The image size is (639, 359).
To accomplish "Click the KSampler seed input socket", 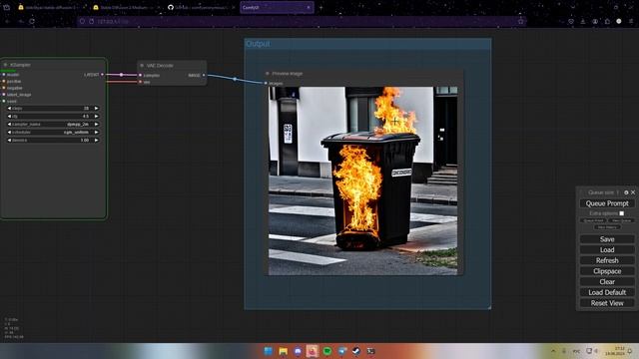I will [4, 101].
